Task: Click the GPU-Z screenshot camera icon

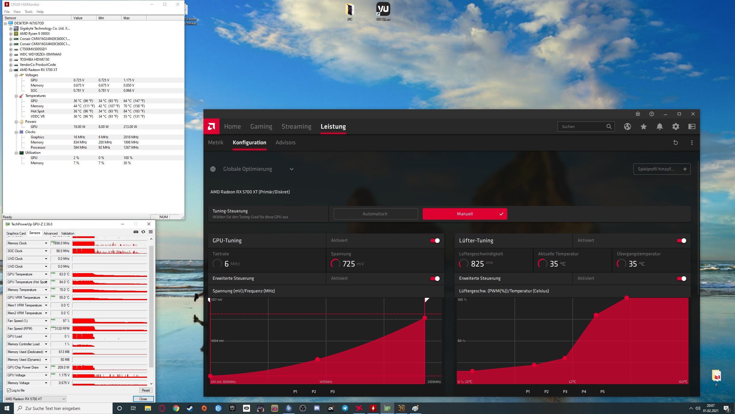Action: click(x=136, y=232)
